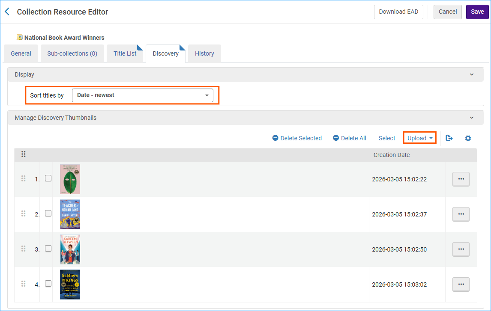Open the Upload dropdown menu
This screenshot has width=491, height=311.
click(x=419, y=138)
